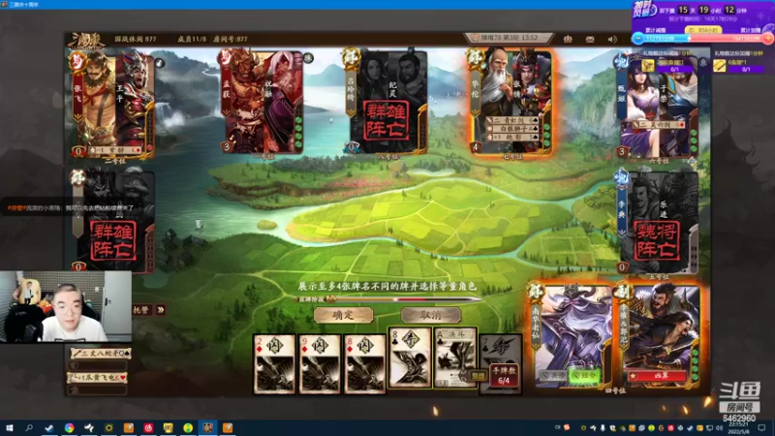Viewport: 775px width, 436px height.
Task: Click the defeated player card under 张飞
Action: click(x=113, y=223)
